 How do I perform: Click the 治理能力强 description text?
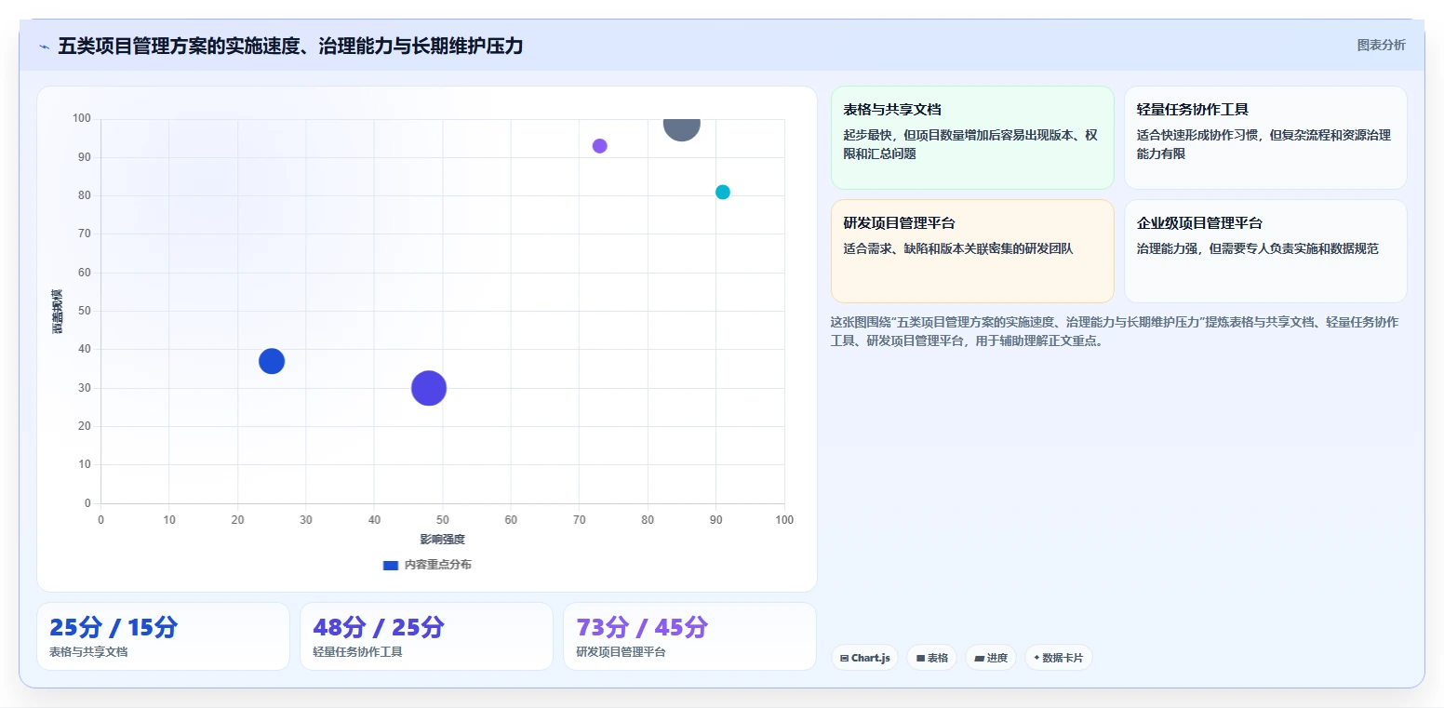1257,248
